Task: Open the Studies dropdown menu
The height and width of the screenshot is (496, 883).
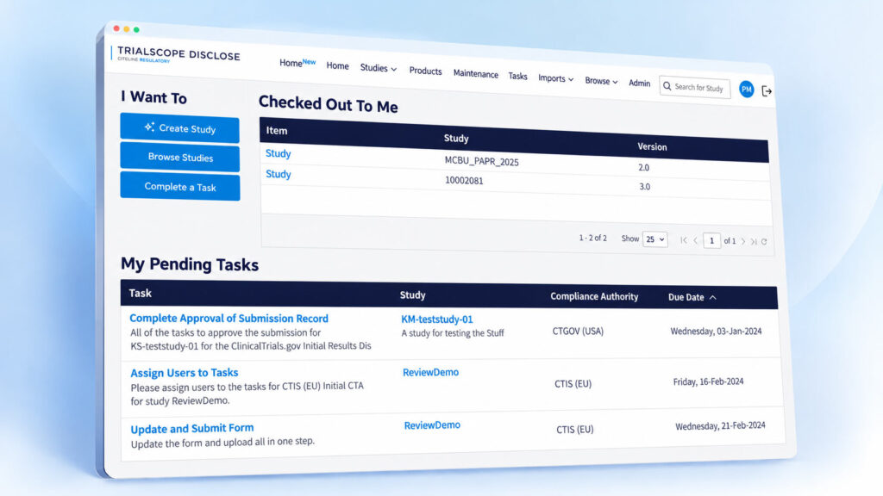Action: [379, 68]
